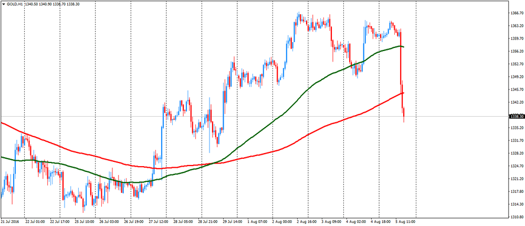Click the GOLD,H1 chart title text
The image size is (525, 226).
15,4
